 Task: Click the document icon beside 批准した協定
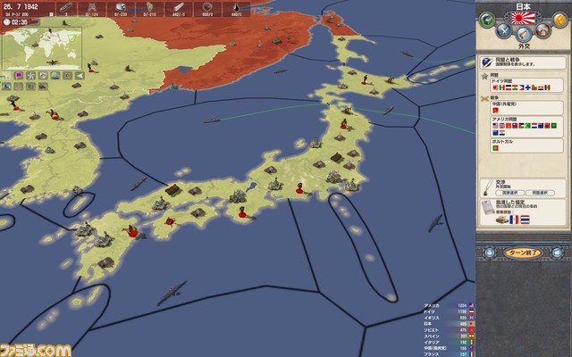487,207
